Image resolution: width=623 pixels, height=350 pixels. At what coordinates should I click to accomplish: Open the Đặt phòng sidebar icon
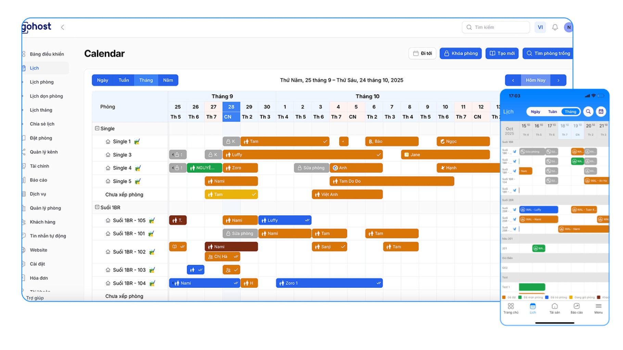click(x=23, y=138)
